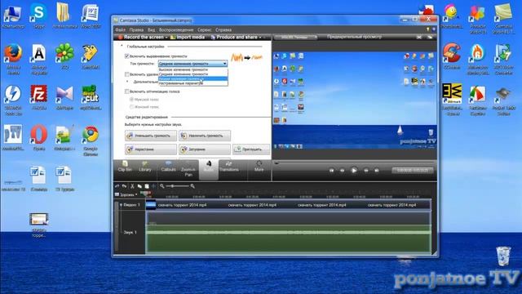Open the Daemon Tools Lite desktop shortcut
Screen dimensions: 522x294
pos(13,100)
